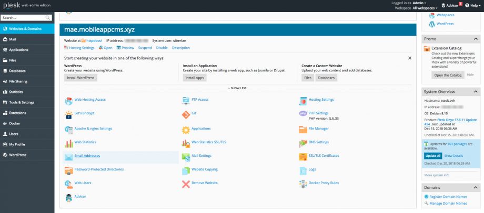Select Websites & Domains in sidebar
This screenshot has height=213, width=484.
coord(27,29)
